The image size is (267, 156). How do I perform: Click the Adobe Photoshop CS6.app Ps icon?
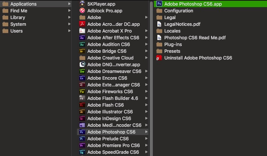coord(159,4)
